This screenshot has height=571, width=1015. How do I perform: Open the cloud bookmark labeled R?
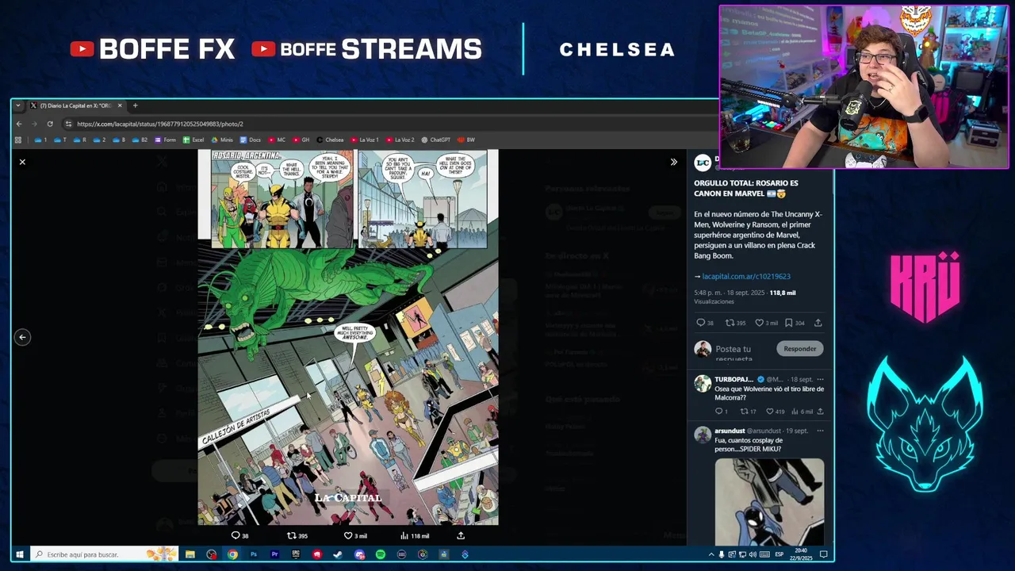(79, 140)
